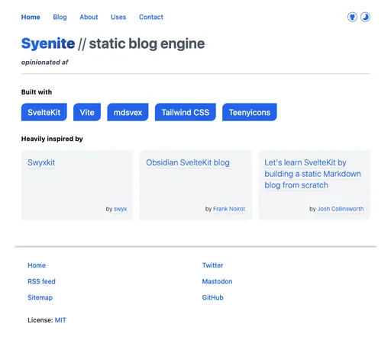Click the mdsvex badge
The width and height of the screenshot is (391, 343).
pyautogui.click(x=128, y=112)
